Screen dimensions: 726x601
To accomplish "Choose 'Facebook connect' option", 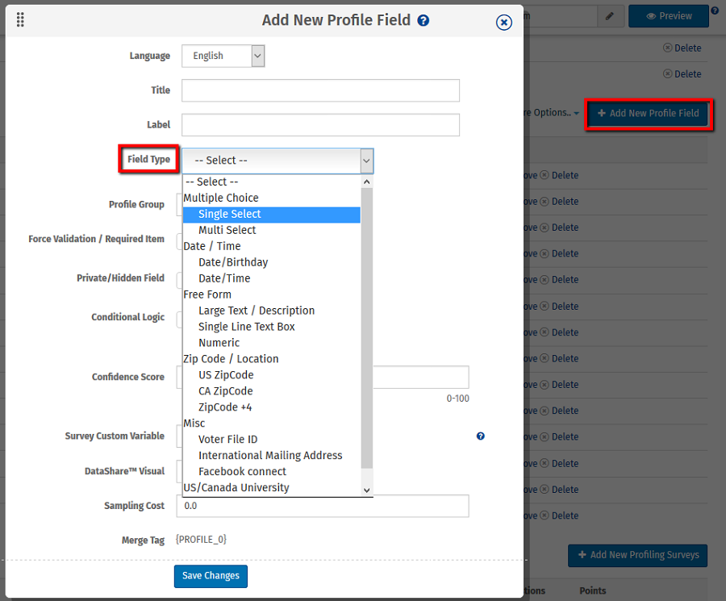I will [272, 471].
